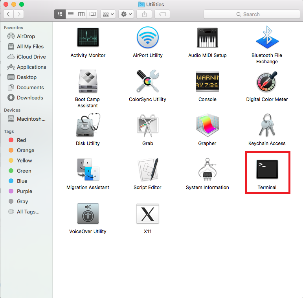
Task: Switch to column view mode
Action: [81, 14]
